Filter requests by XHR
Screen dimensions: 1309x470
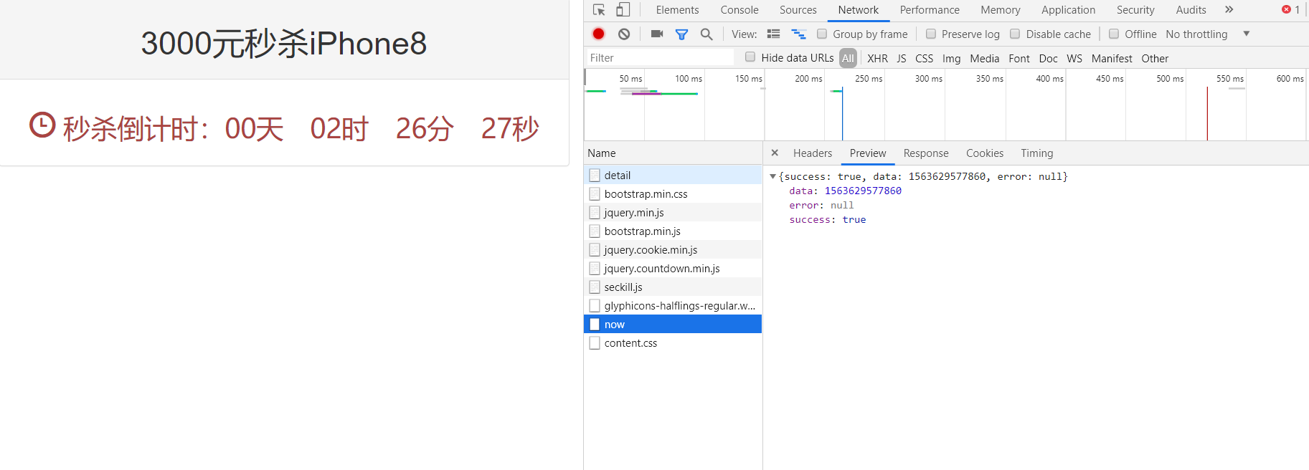point(877,58)
